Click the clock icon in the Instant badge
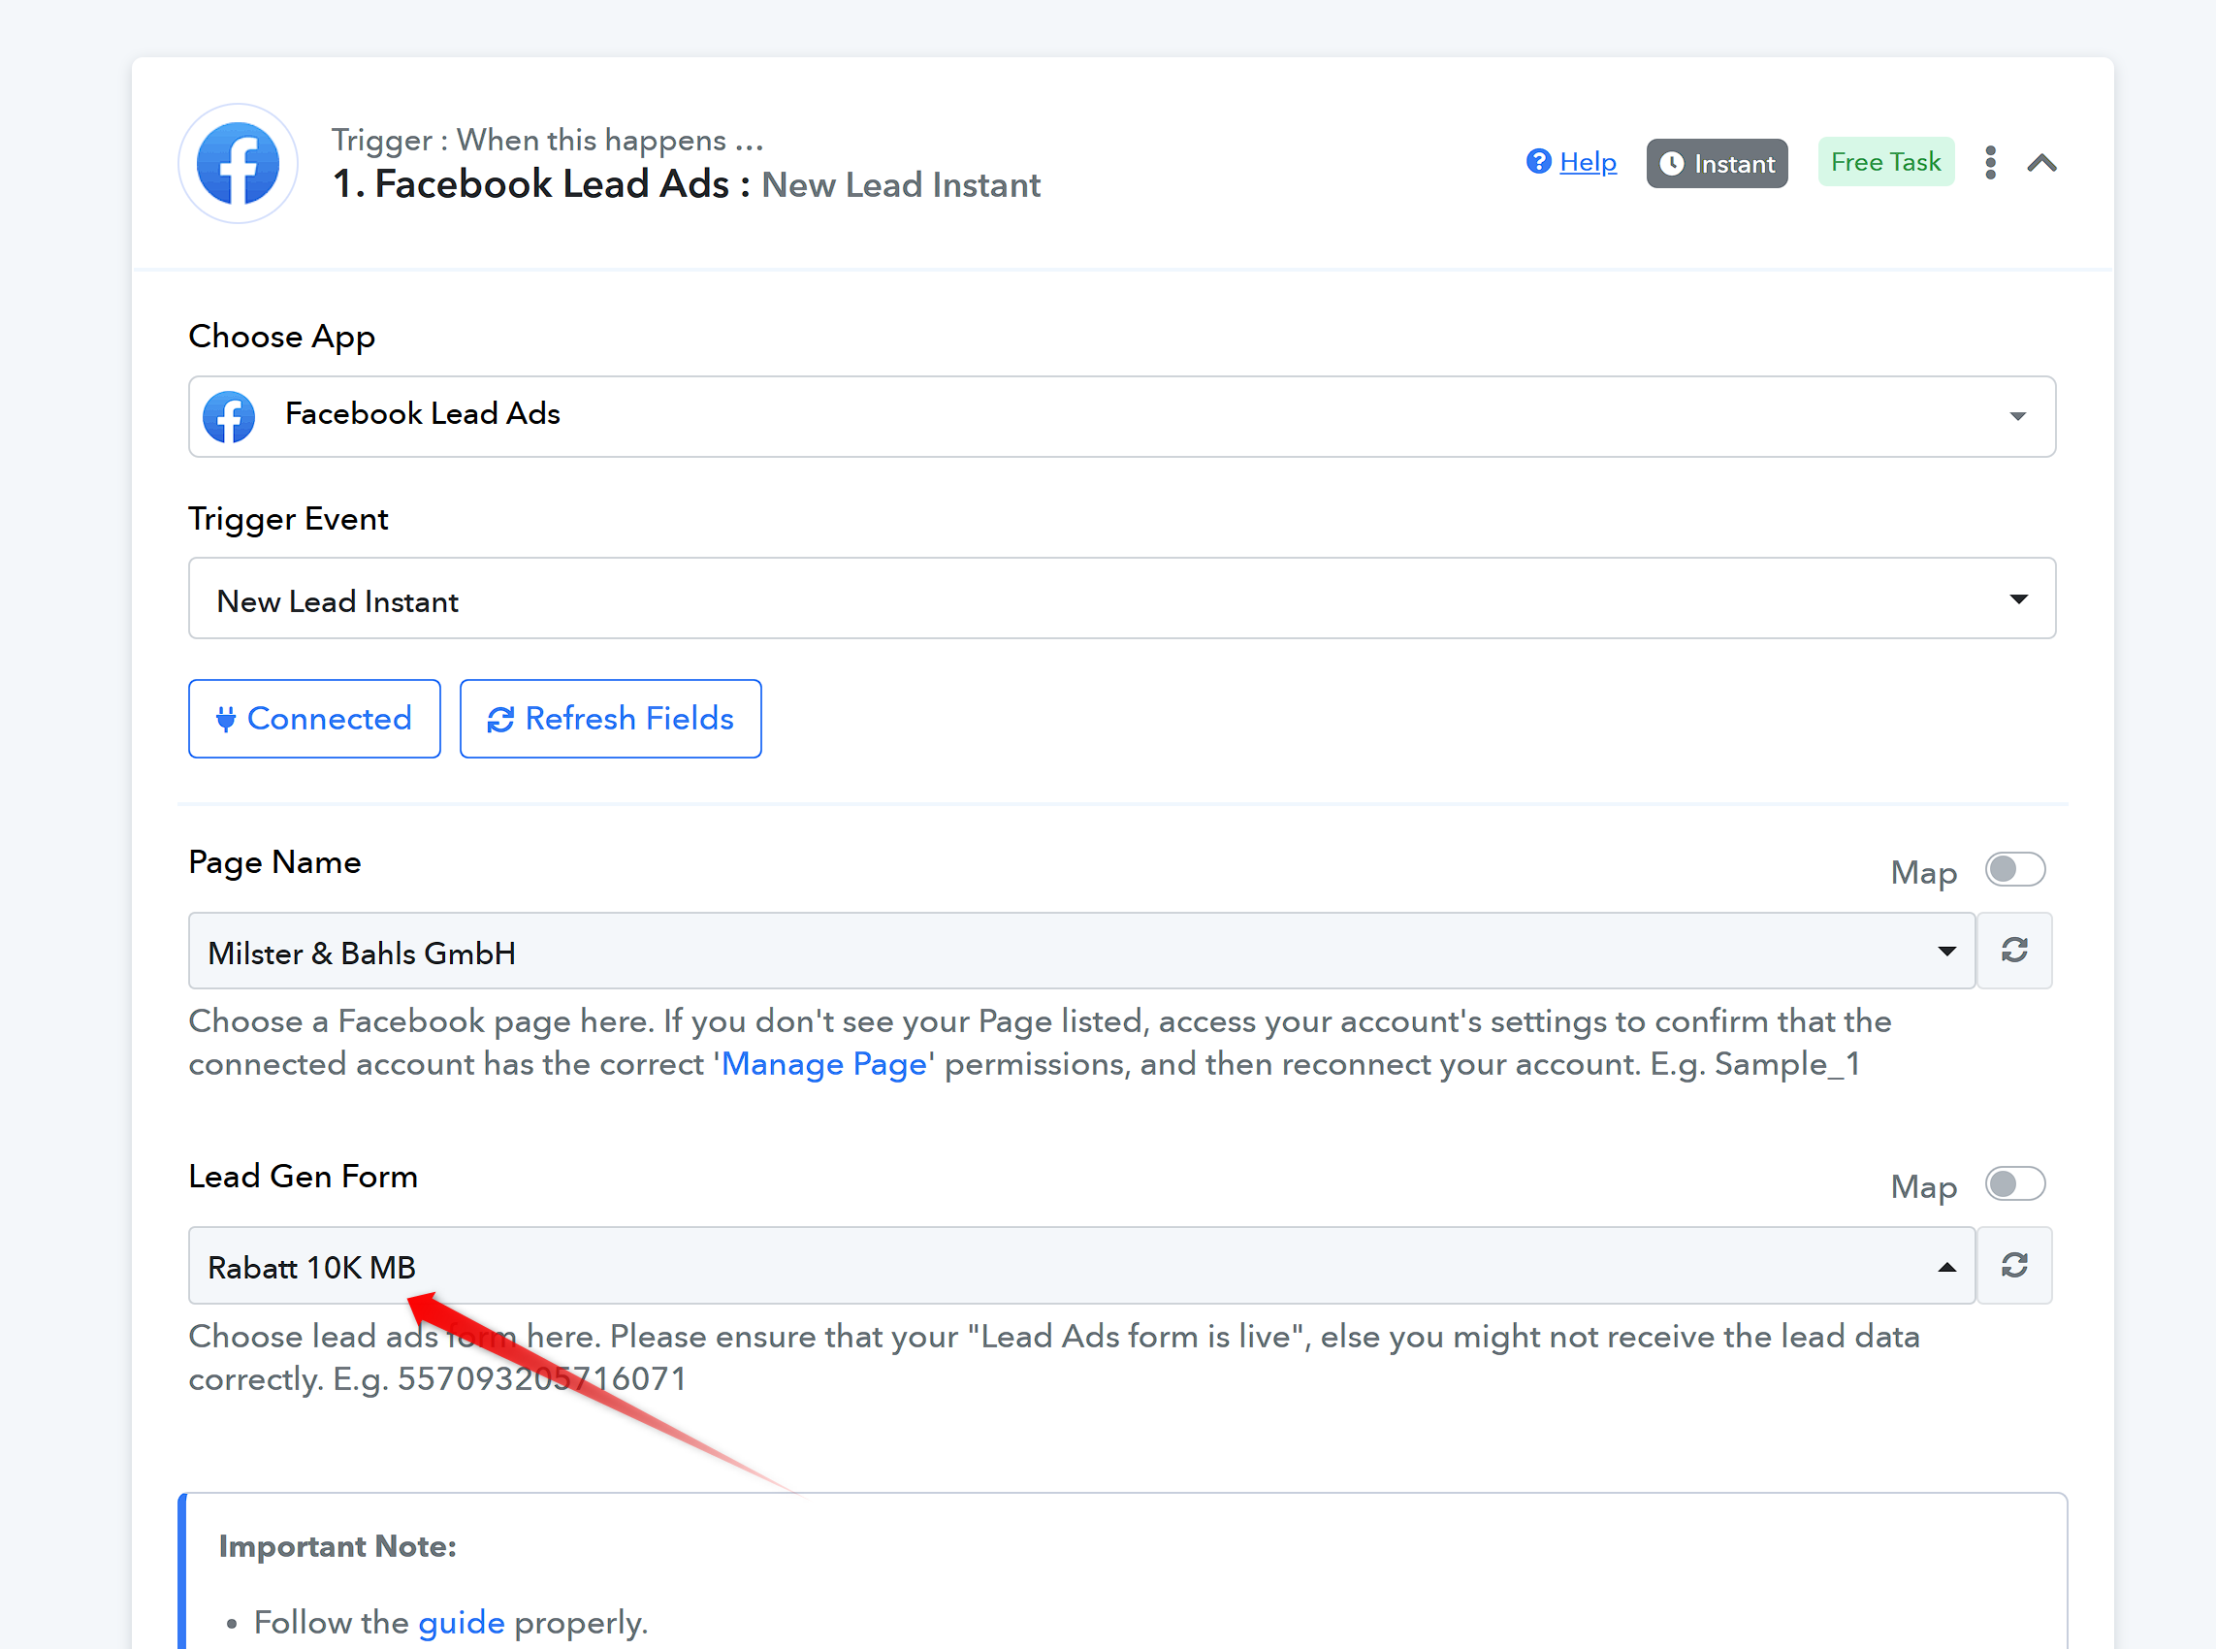The image size is (2216, 1649). point(1671,164)
